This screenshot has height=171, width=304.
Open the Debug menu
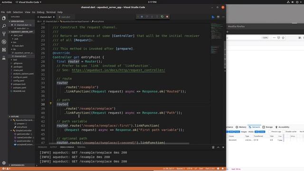click(x=40, y=12)
